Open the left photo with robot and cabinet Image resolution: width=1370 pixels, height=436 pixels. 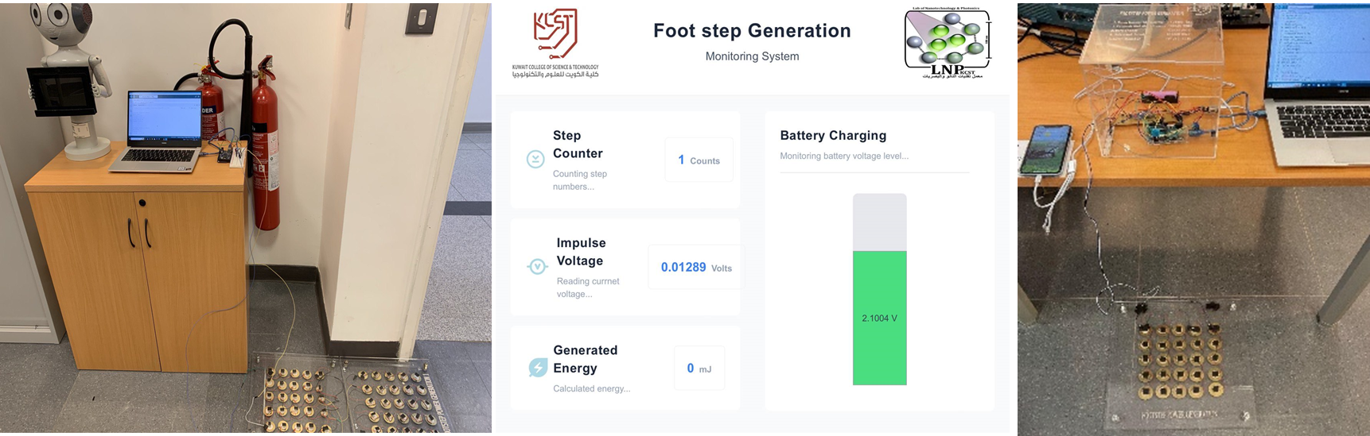click(245, 218)
